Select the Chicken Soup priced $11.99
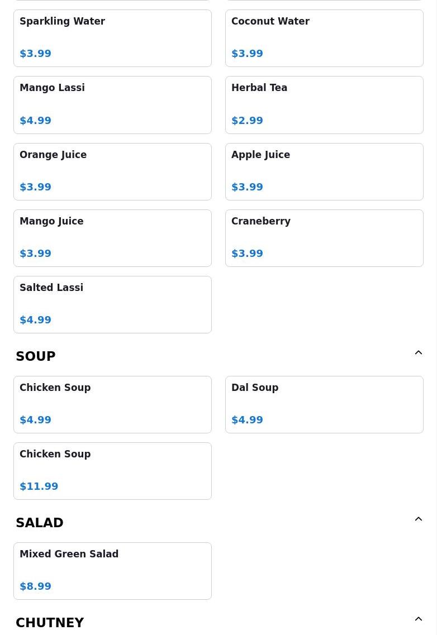The image size is (437, 635). click(x=113, y=471)
